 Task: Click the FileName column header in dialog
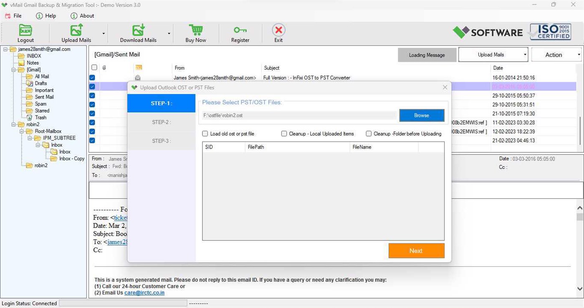tap(384, 147)
